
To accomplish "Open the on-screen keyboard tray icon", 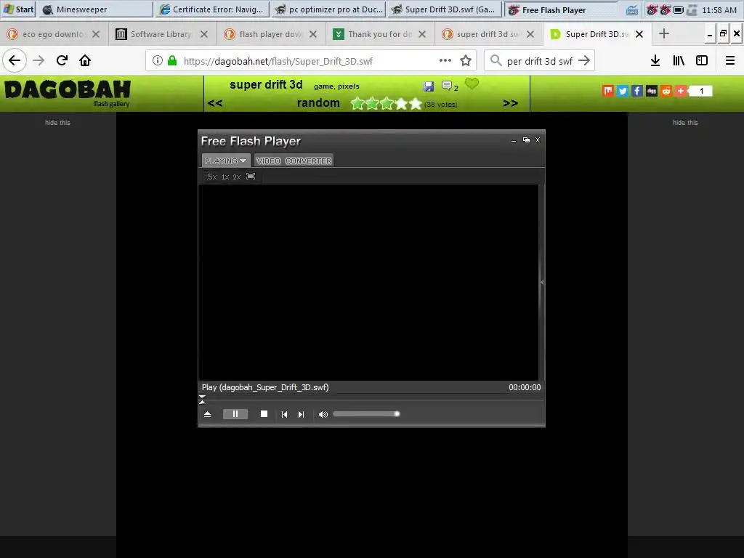I will (632, 10).
